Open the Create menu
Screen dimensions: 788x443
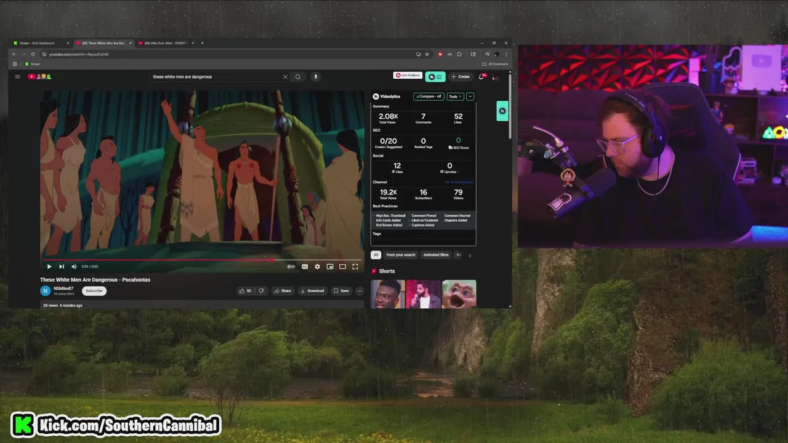coord(460,77)
